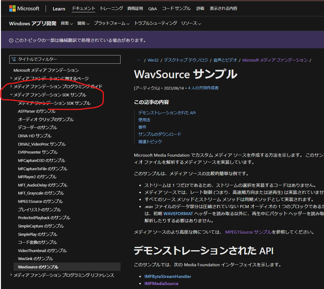The image size is (324, 289).
Task: Jump to 使用法 section
Action: tap(144, 120)
